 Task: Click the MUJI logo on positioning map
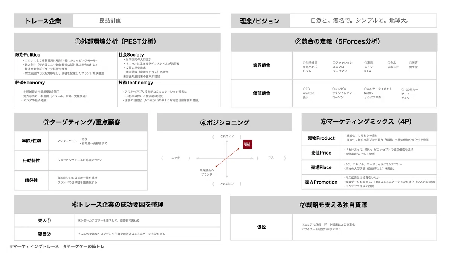click(247, 144)
